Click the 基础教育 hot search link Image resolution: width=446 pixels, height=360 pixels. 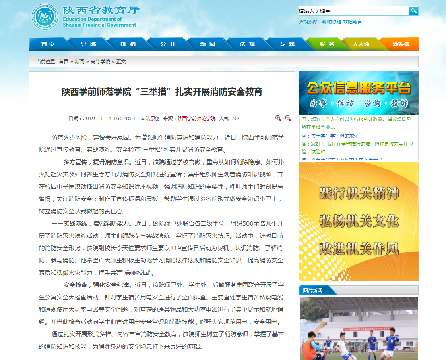[x=353, y=22]
